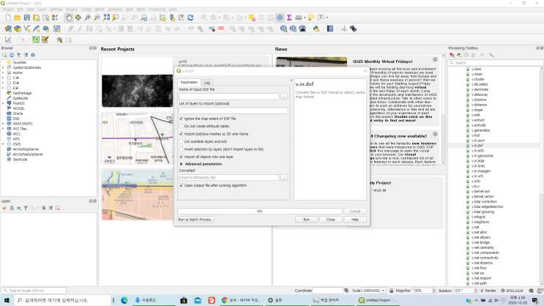544x306 pixels.
Task: Click the Models icon in Processing Toolbox
Action: pyautogui.click(x=452, y=55)
